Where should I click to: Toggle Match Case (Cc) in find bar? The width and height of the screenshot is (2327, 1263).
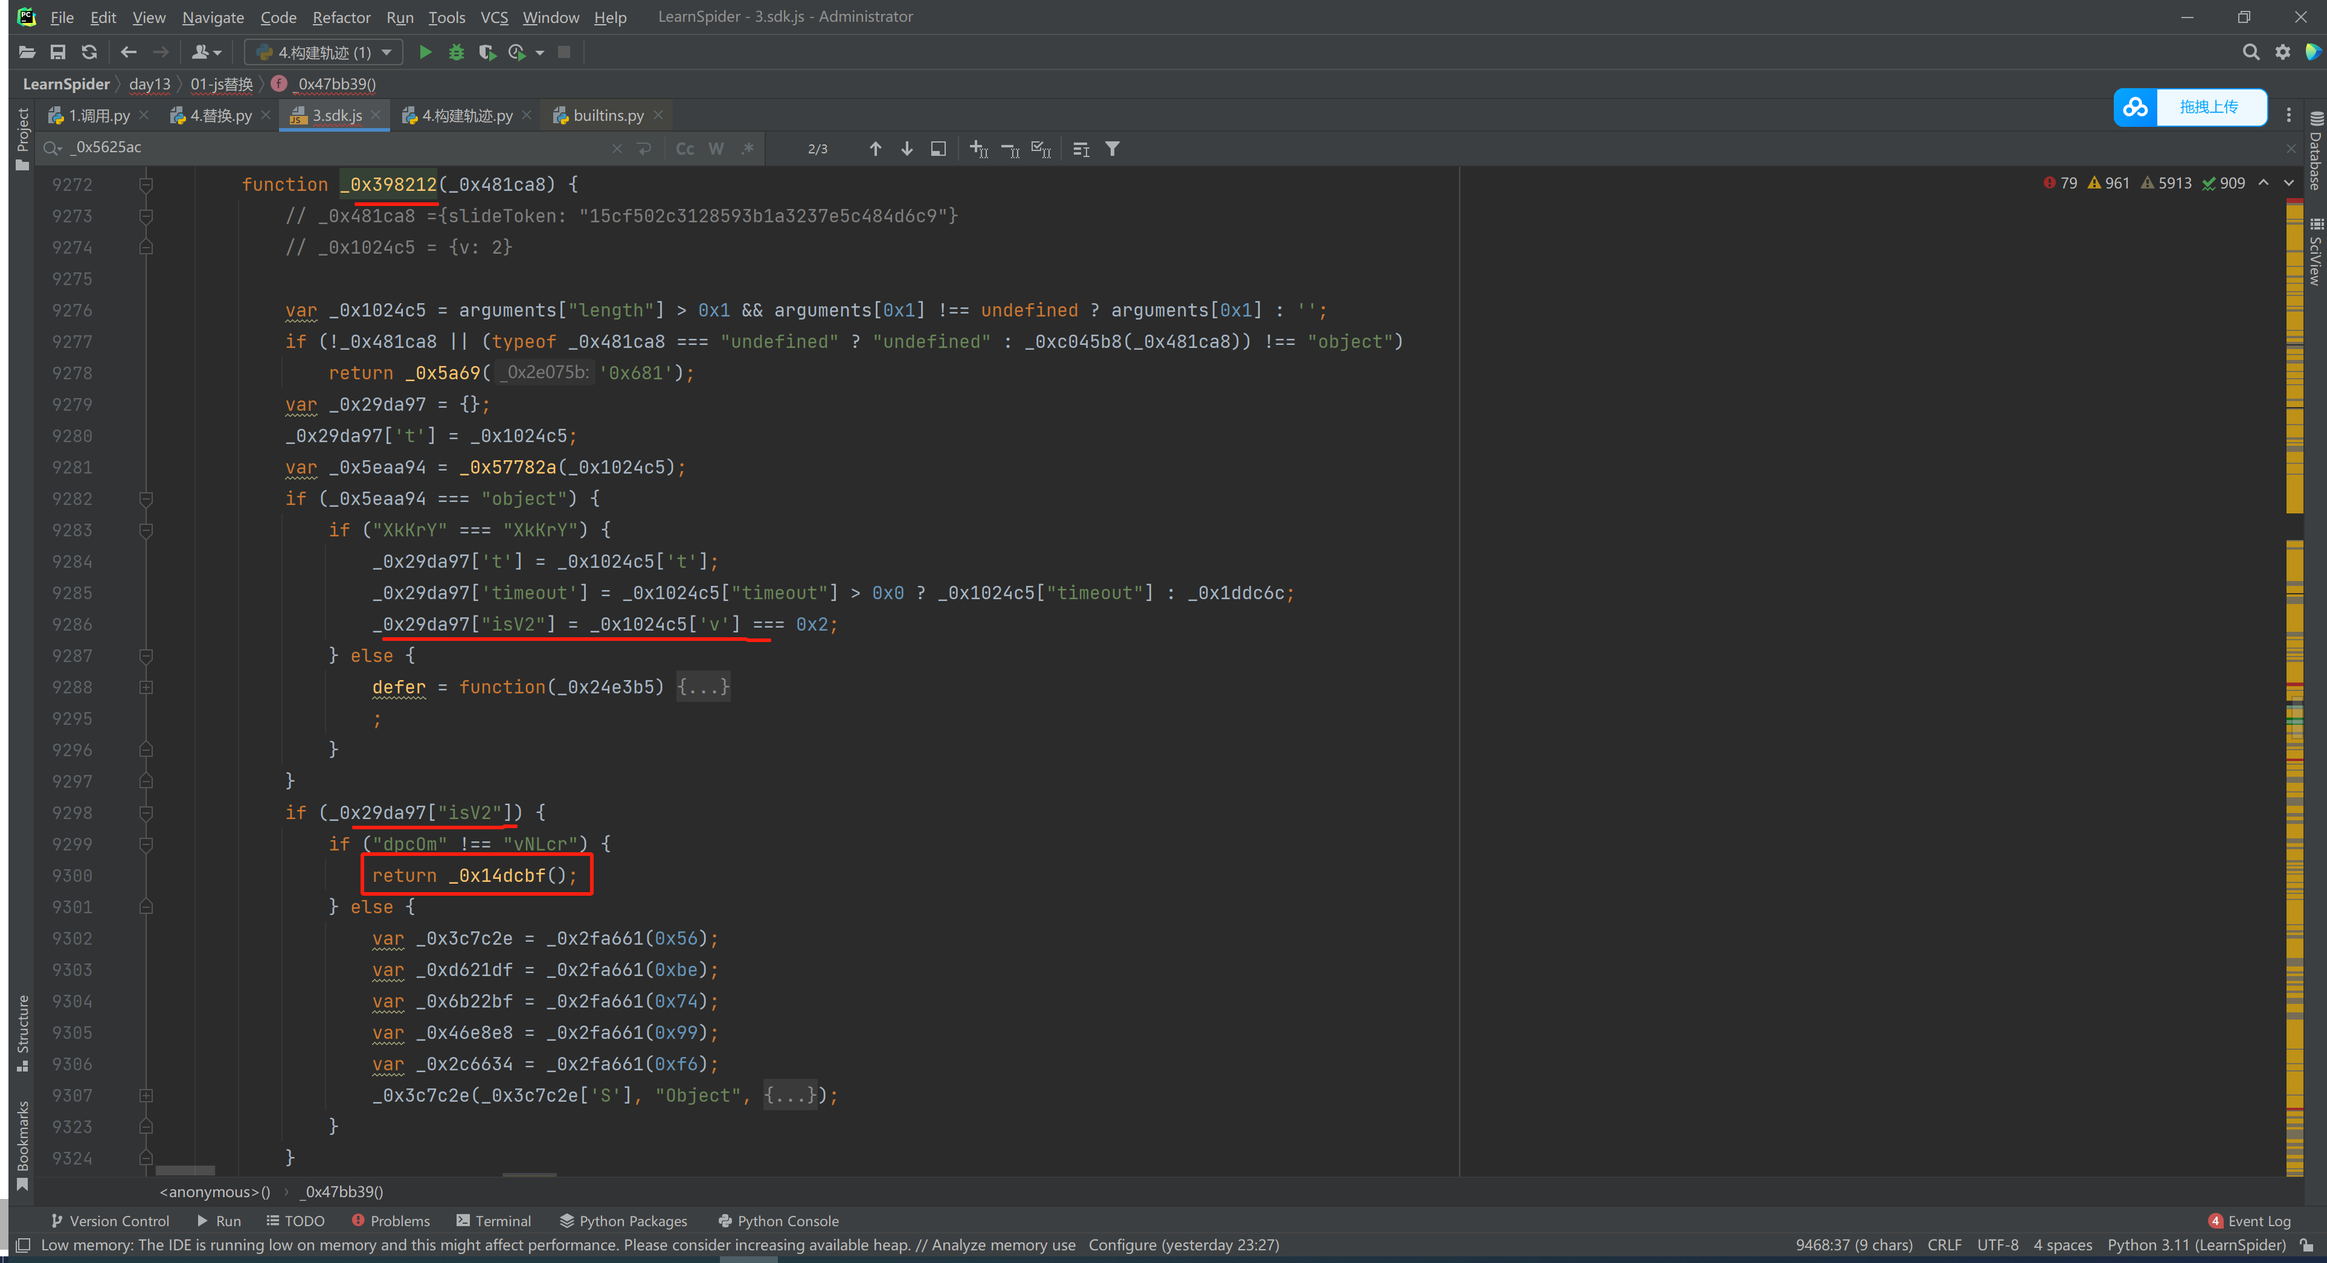tap(685, 148)
